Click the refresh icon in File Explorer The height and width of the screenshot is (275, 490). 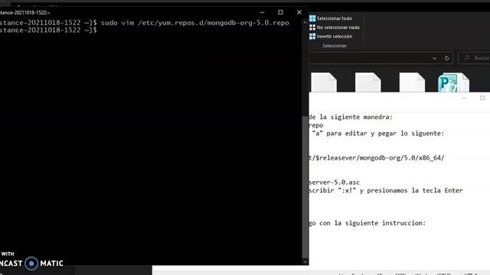click(x=447, y=58)
